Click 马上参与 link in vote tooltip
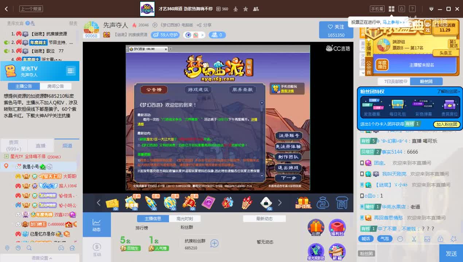Viewport: 463px width, 262px height. pos(394,22)
